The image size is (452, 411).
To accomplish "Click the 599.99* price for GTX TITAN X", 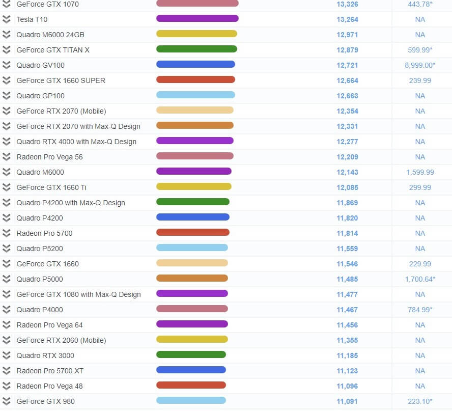I will point(420,50).
